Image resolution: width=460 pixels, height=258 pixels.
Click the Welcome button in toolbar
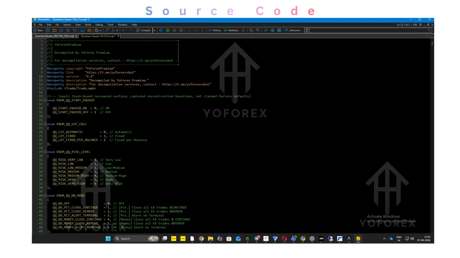pyautogui.click(x=293, y=30)
